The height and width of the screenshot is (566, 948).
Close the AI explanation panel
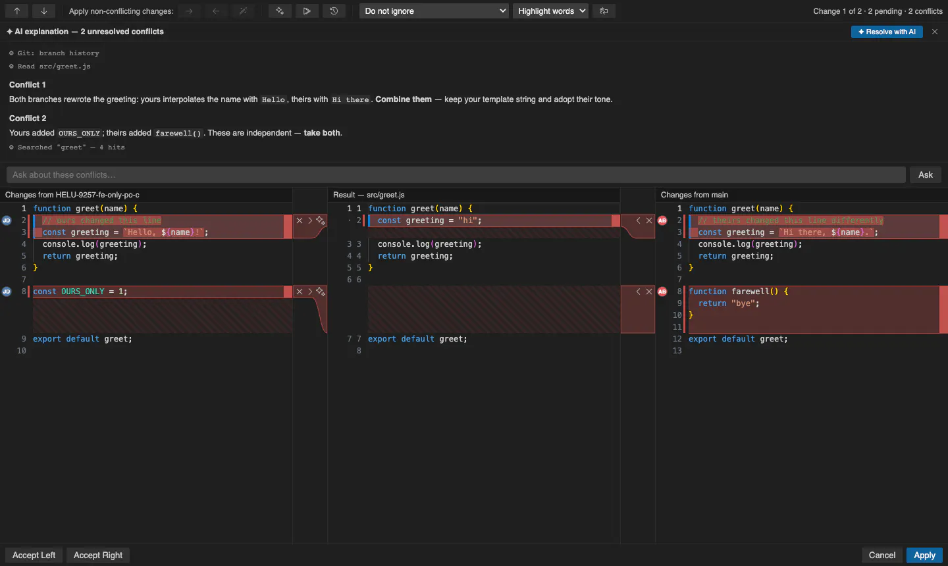click(935, 32)
